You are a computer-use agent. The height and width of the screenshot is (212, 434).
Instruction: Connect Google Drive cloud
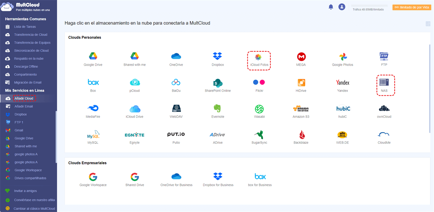pyautogui.click(x=93, y=60)
